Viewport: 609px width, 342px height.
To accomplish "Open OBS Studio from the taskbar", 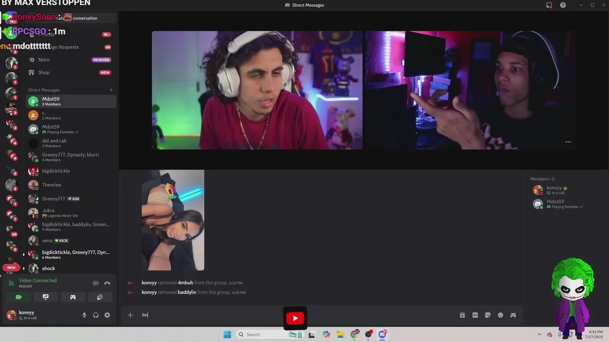I will [369, 334].
